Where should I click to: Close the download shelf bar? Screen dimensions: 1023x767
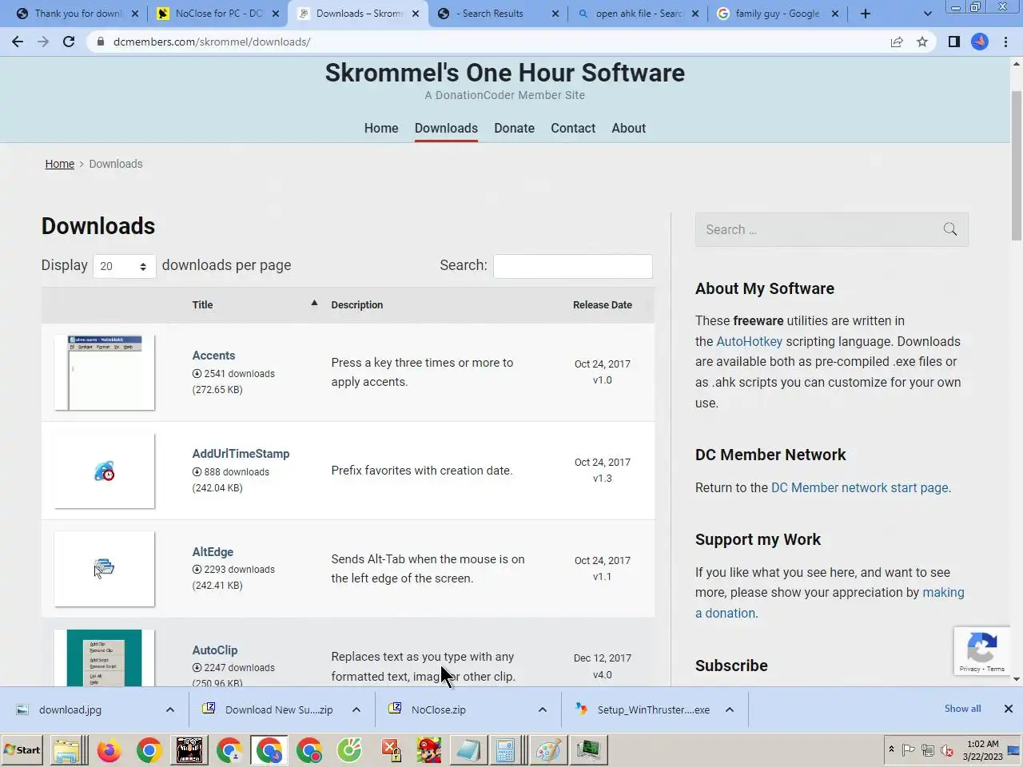tap(1009, 709)
